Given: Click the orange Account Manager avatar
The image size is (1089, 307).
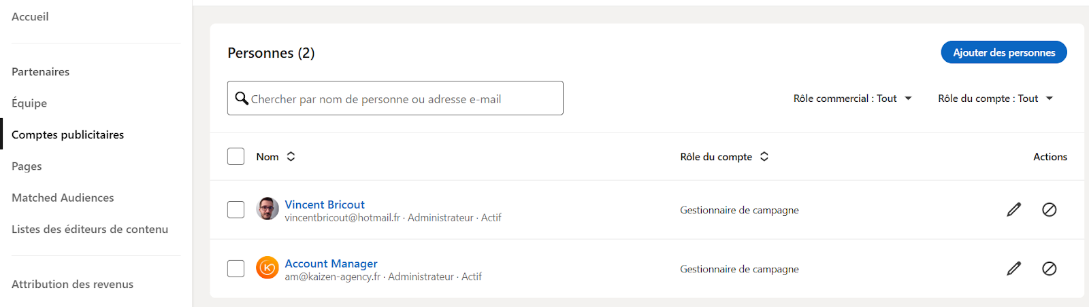Looking at the screenshot, I should point(267,268).
